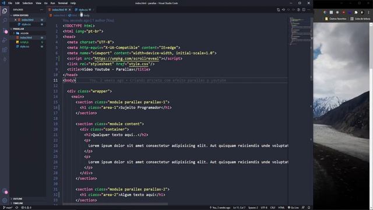Click the UTF-8 encoding selector
373x210 pixels.
pyautogui.click(x=264, y=208)
